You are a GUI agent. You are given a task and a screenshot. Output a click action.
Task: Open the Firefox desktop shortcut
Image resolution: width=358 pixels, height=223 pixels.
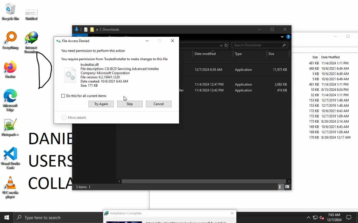point(10,70)
